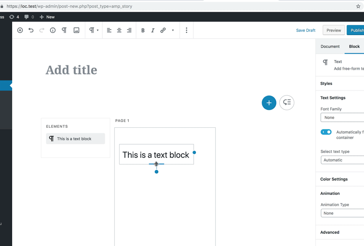Image resolution: width=364 pixels, height=246 pixels.
Task: Click the blue resize handle dot below text block
Action: click(x=156, y=172)
